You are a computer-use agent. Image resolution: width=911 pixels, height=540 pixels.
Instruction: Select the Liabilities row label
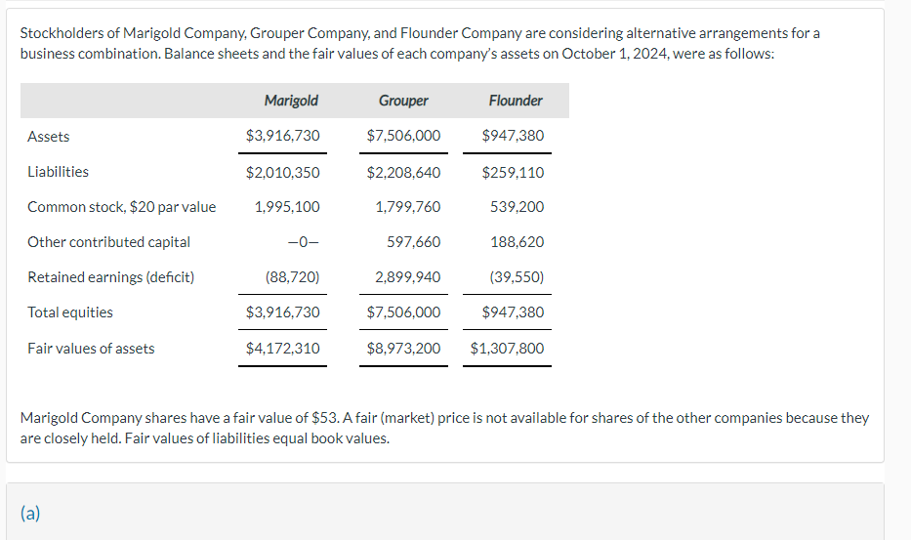coord(59,172)
